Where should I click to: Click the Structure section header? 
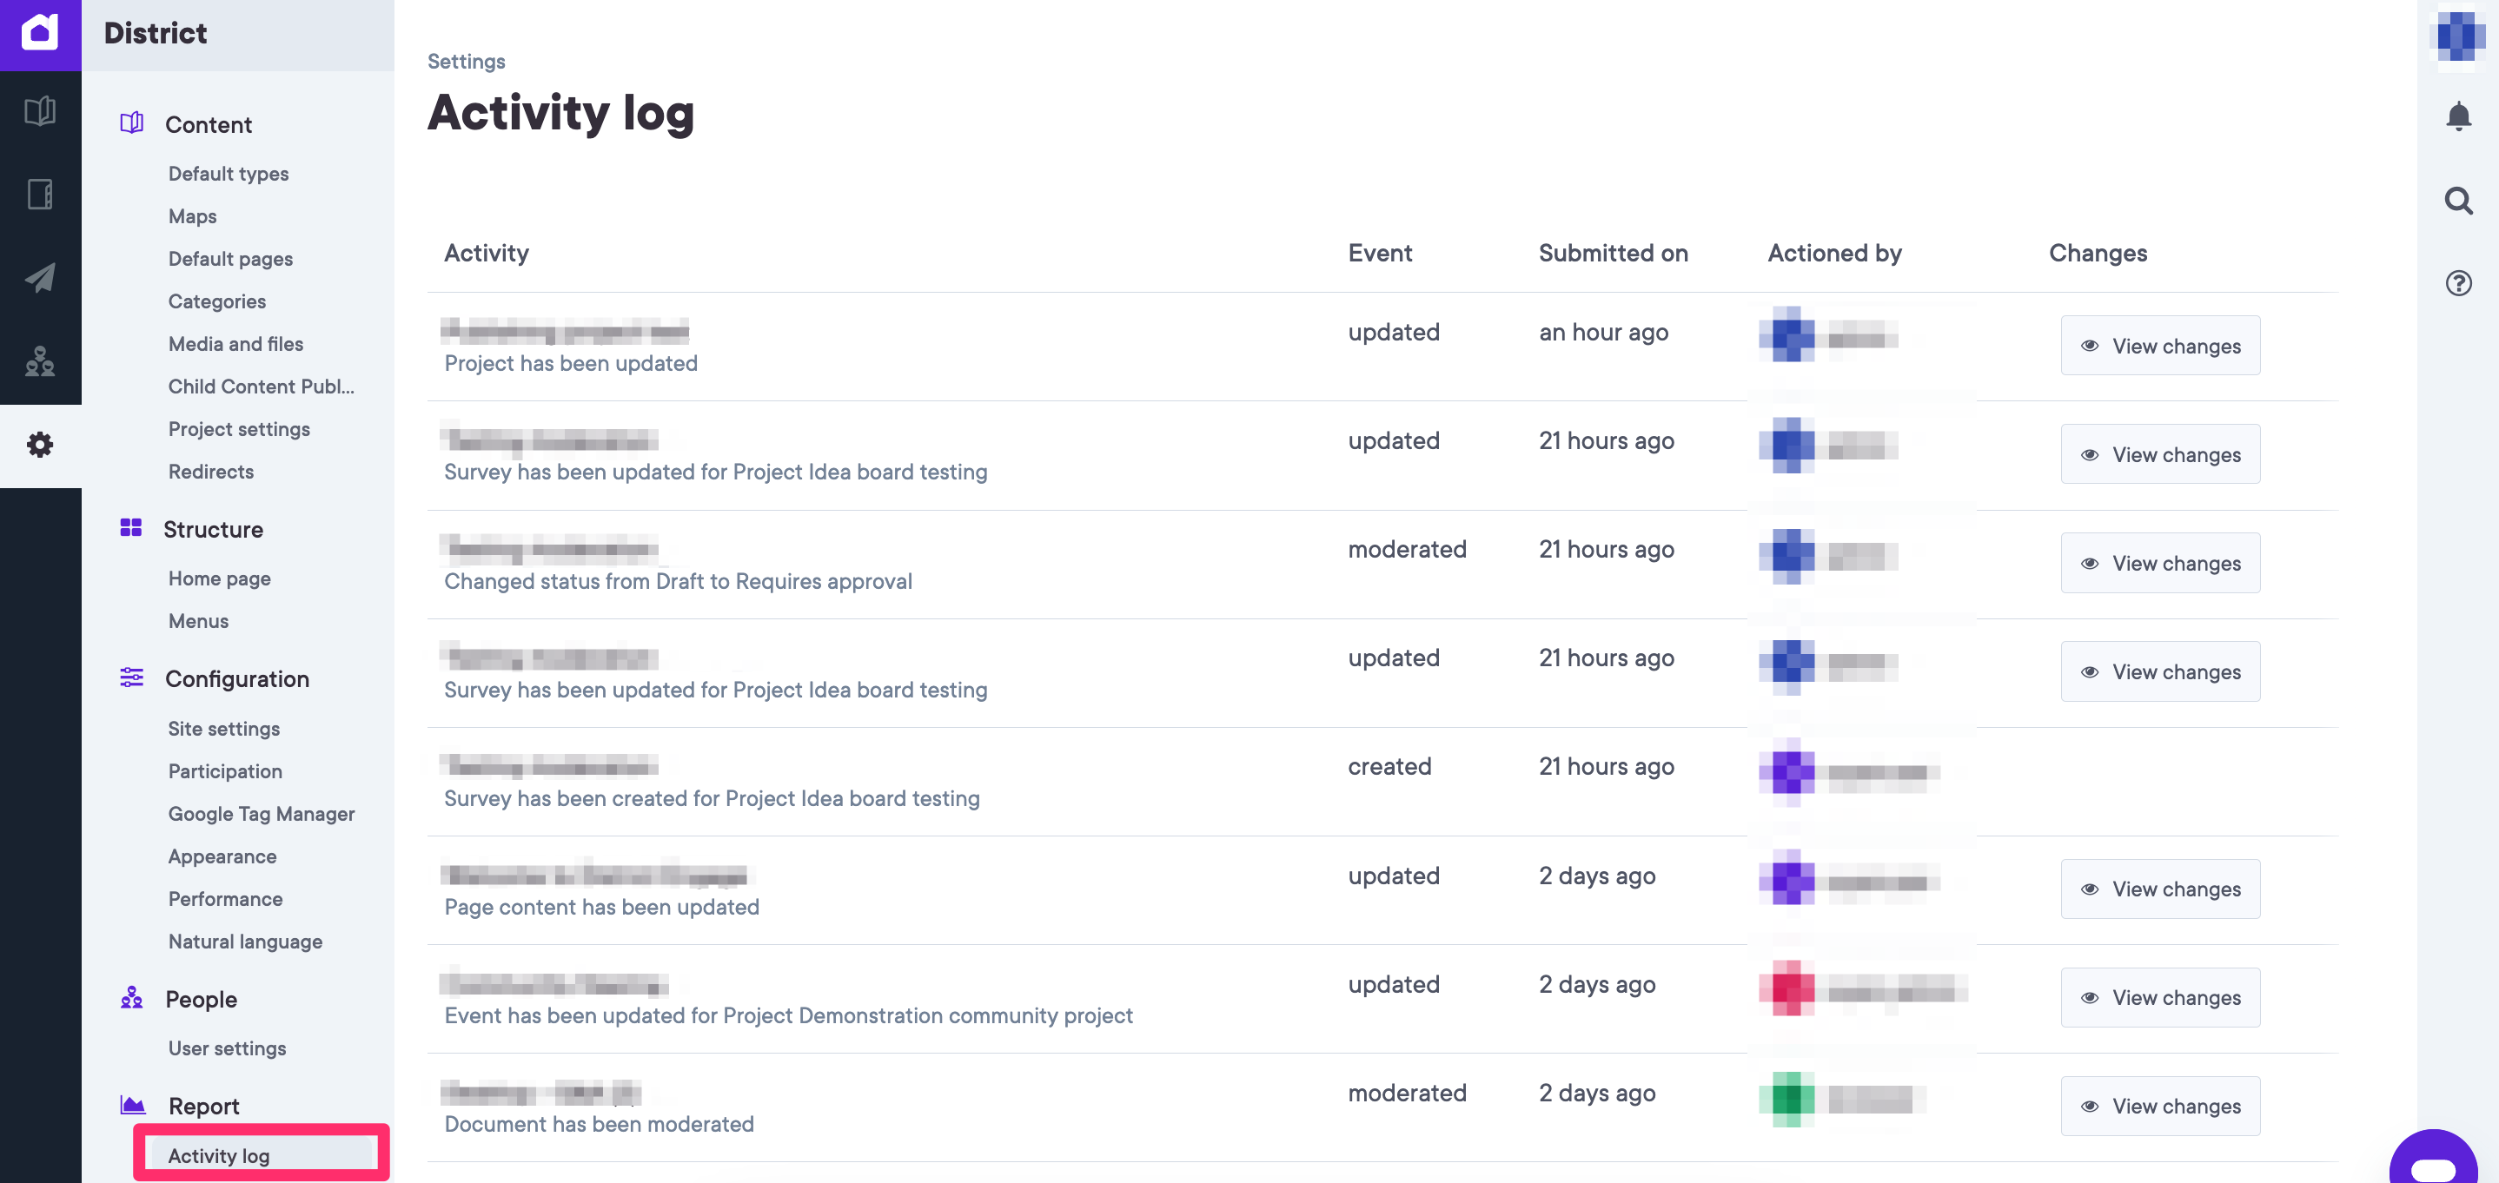pos(214,530)
